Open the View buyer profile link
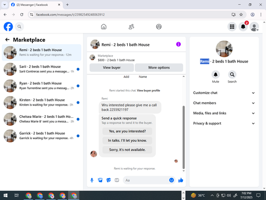Viewport: 266px width, 200px height. [148, 91]
